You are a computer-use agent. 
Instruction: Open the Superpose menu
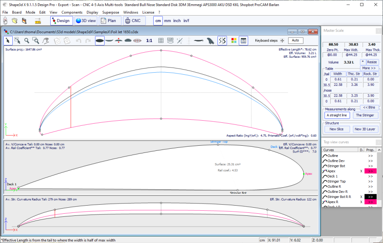pos(111,12)
